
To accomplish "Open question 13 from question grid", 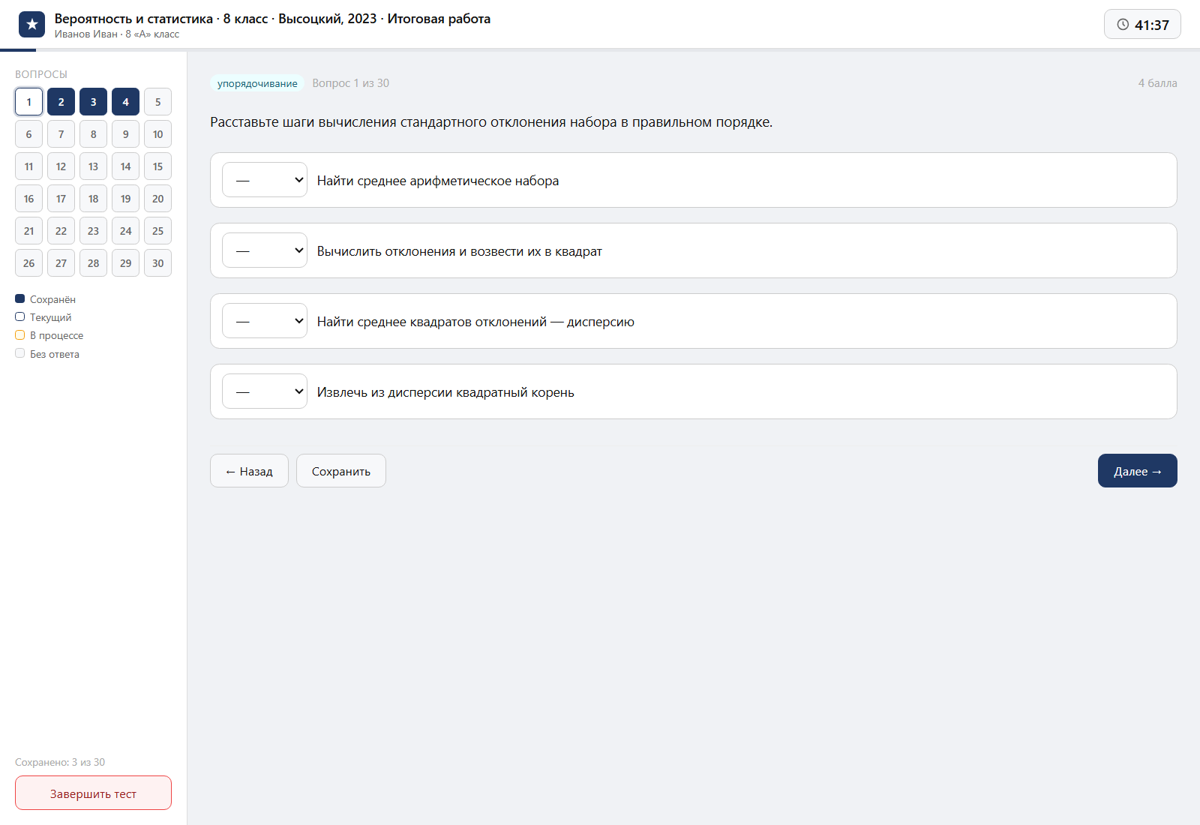I will tap(93, 166).
